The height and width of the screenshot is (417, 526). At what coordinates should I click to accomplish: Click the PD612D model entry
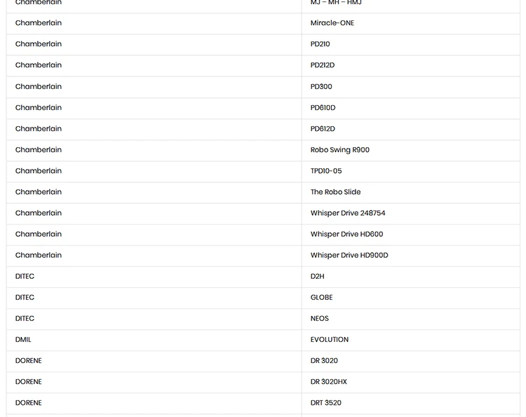pyautogui.click(x=410, y=129)
